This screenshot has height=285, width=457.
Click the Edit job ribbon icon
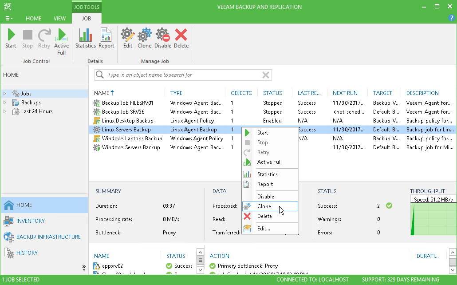[128, 38]
